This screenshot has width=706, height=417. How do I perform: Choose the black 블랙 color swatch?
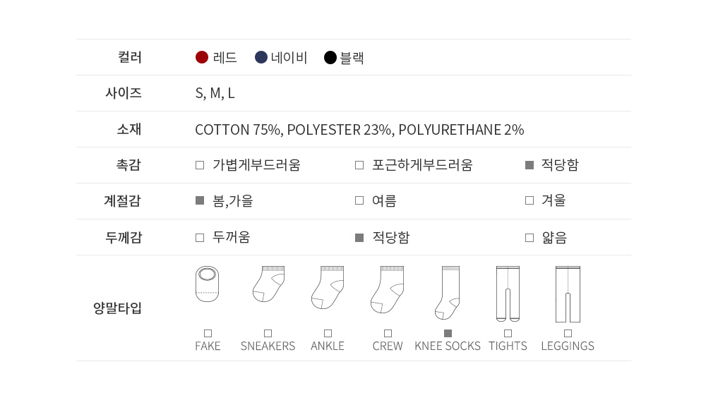pyautogui.click(x=330, y=58)
